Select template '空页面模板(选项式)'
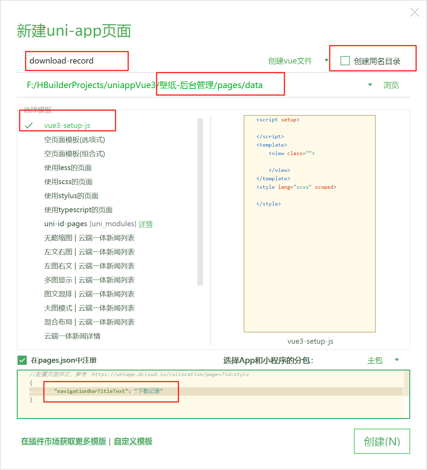 74,140
